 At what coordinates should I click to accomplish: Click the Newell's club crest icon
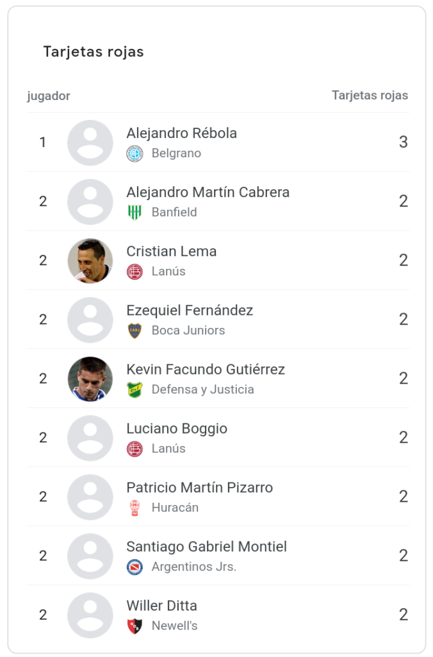135,626
